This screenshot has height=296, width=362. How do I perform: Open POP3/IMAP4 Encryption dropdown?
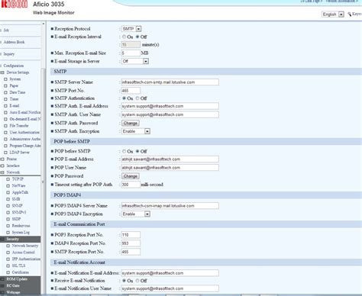point(136,214)
